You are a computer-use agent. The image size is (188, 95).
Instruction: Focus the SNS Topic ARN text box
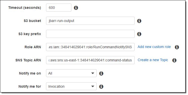(x=90, y=60)
